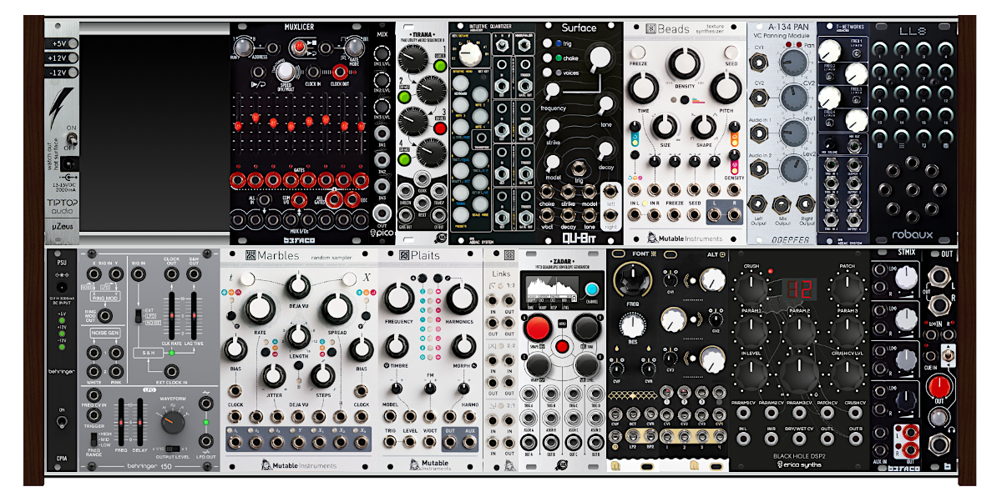Flip the Behringer CP1A ON switch

tap(61, 421)
